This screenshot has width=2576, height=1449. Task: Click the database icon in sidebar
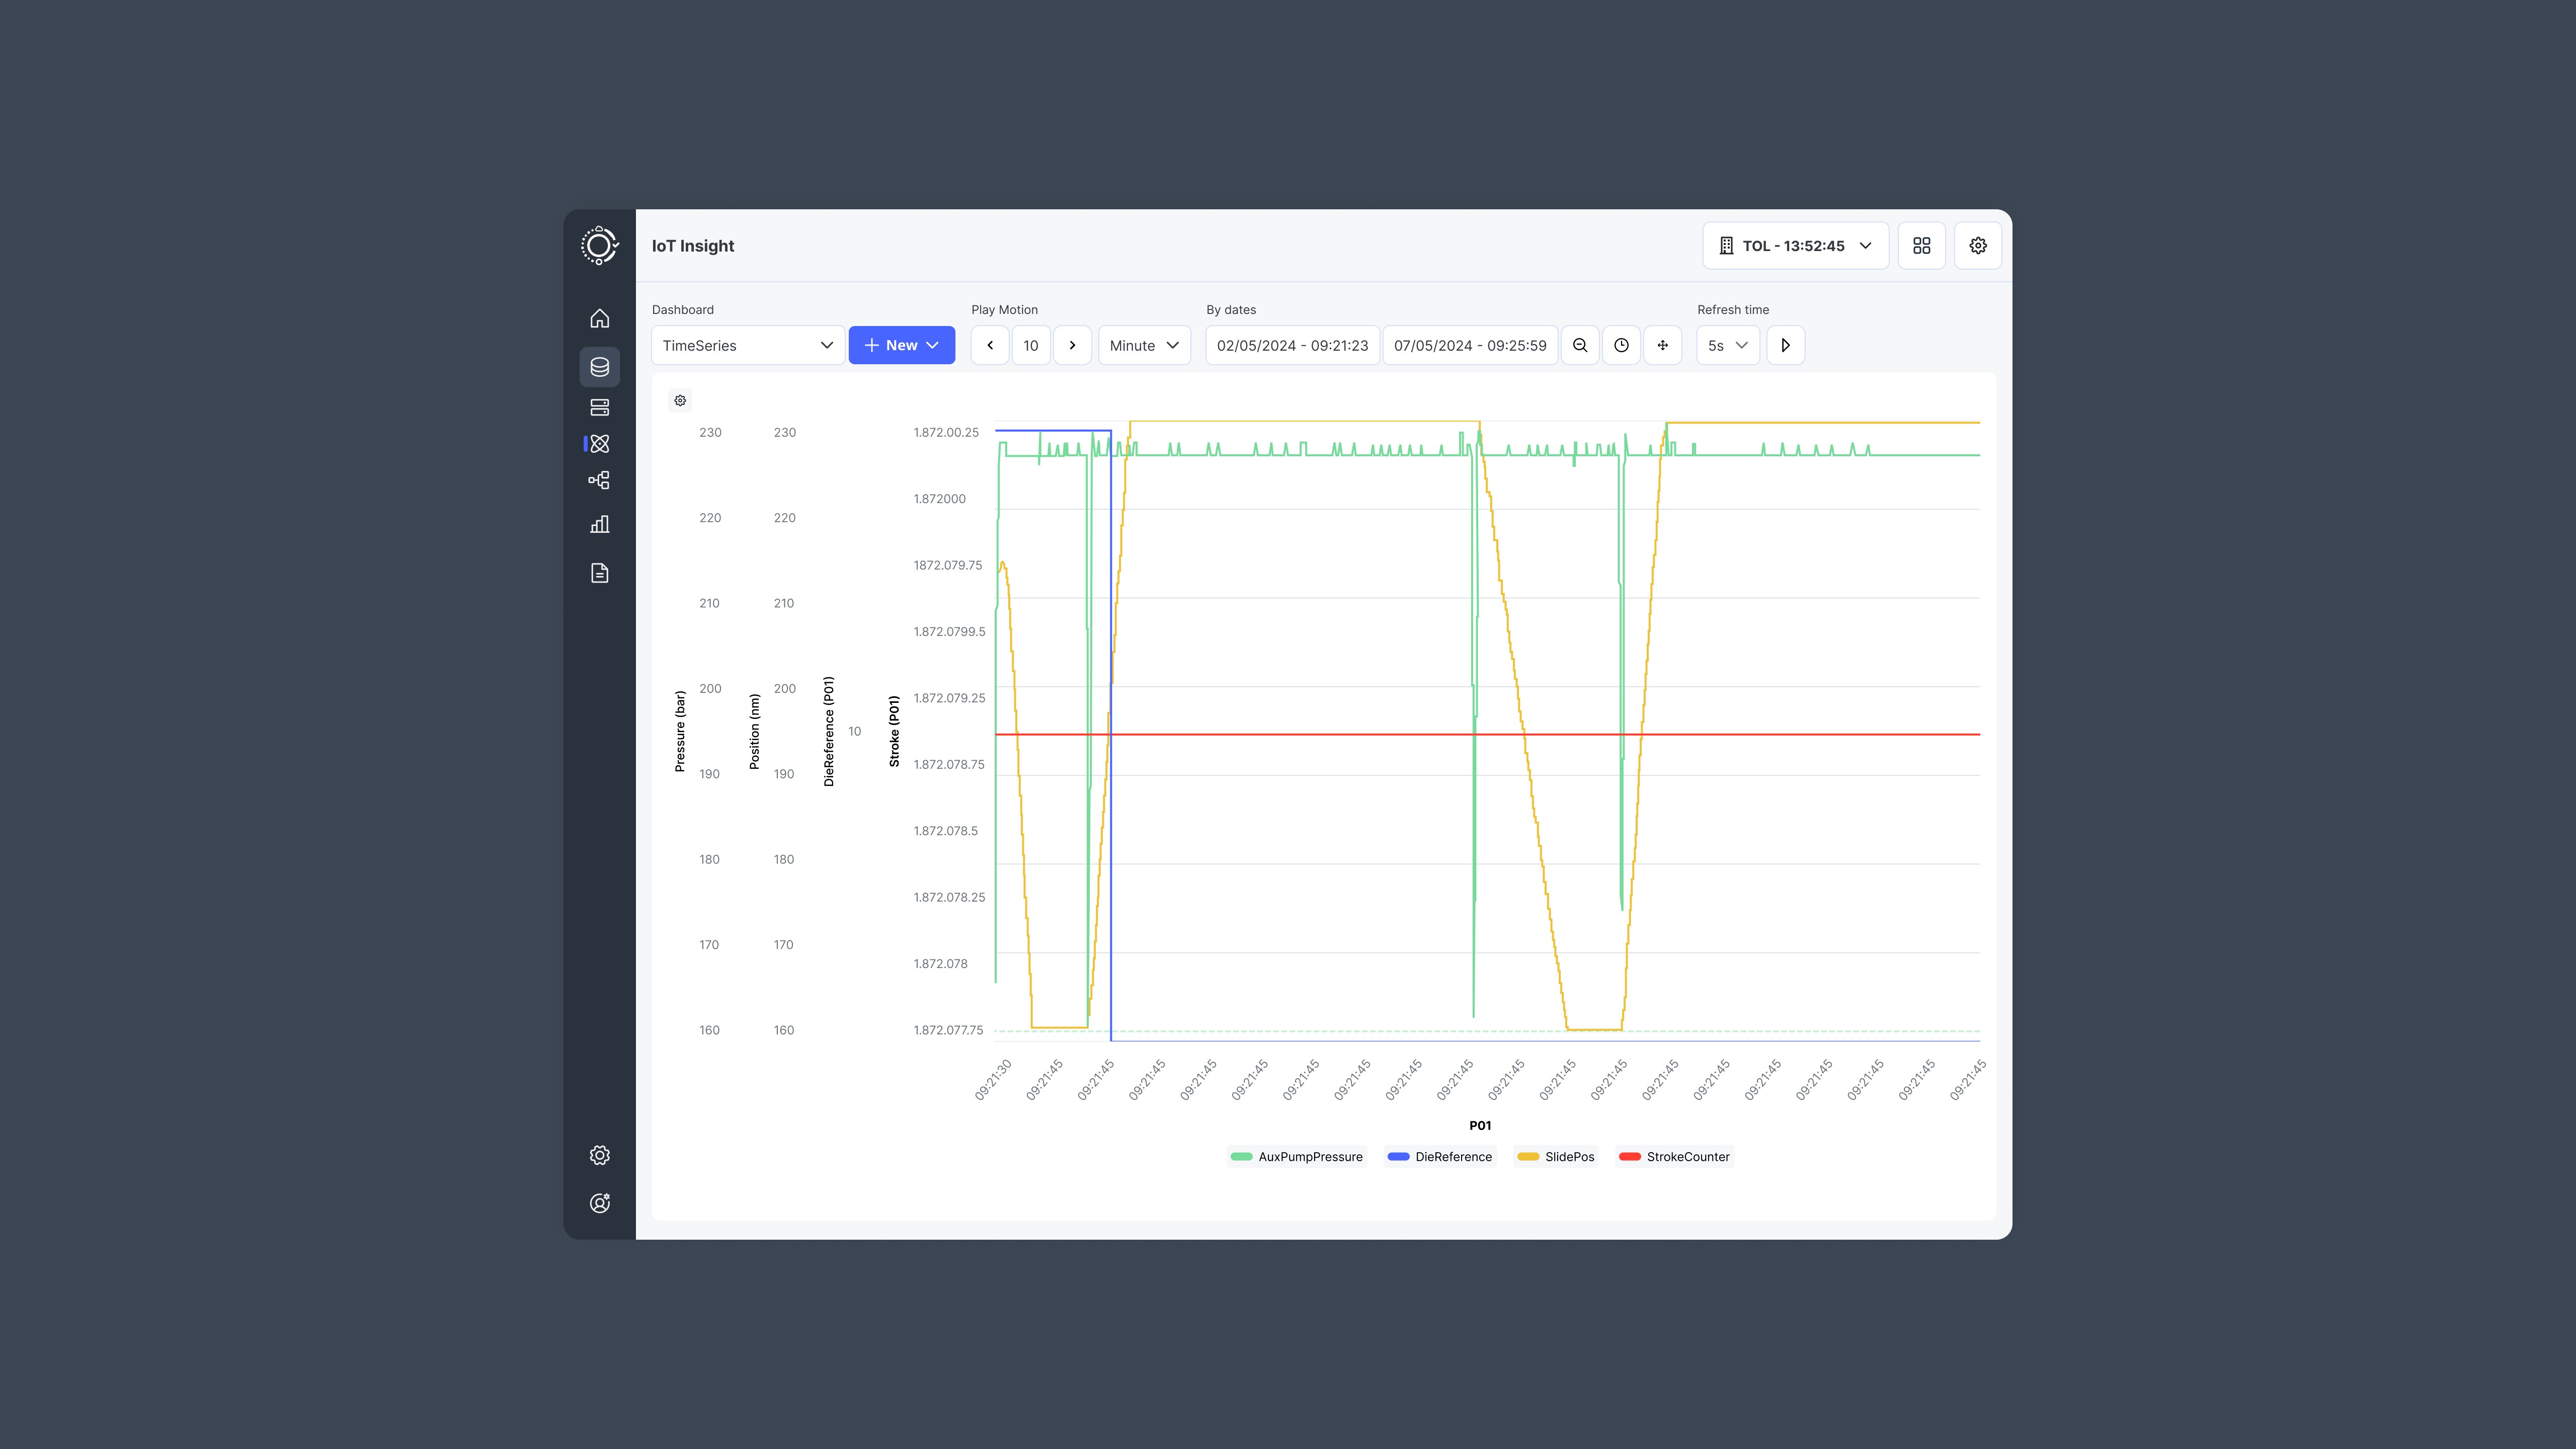pyautogui.click(x=599, y=367)
